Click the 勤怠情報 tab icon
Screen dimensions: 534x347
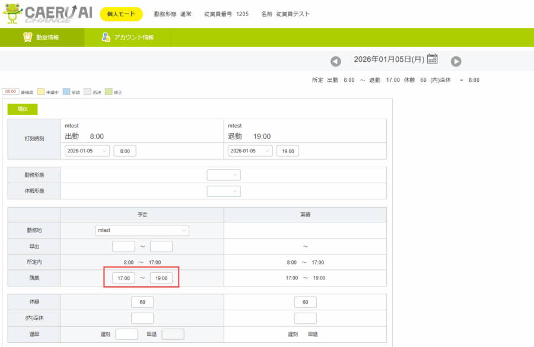pyautogui.click(x=27, y=37)
